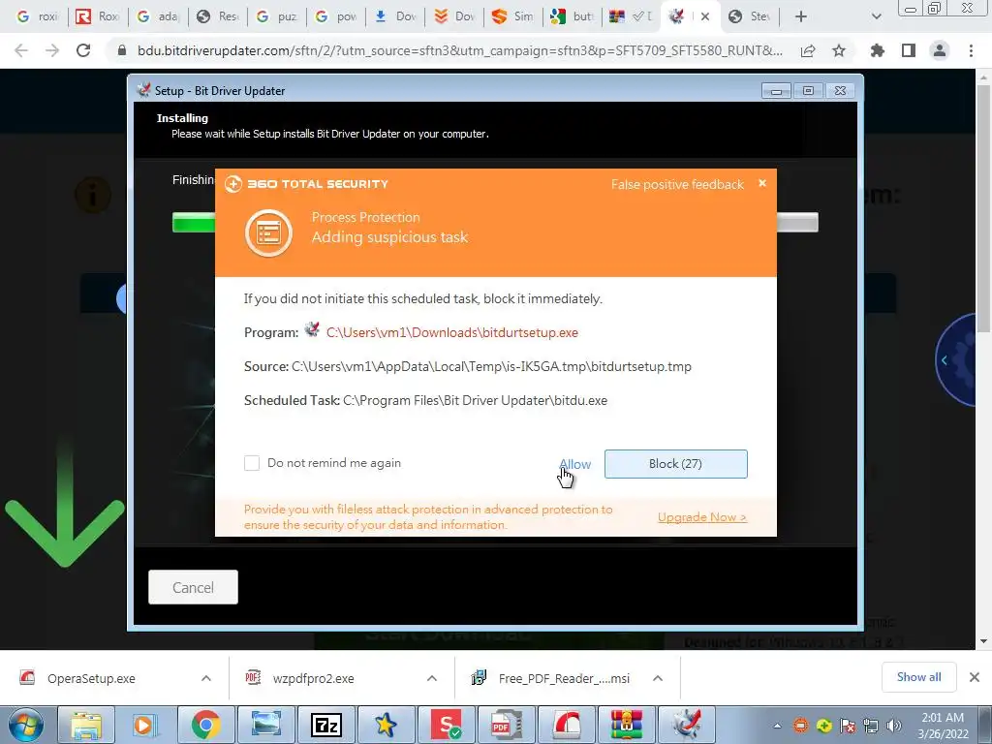The width and height of the screenshot is (992, 744).
Task: Switch to the Roxio tab with red R icon
Action: click(98, 16)
